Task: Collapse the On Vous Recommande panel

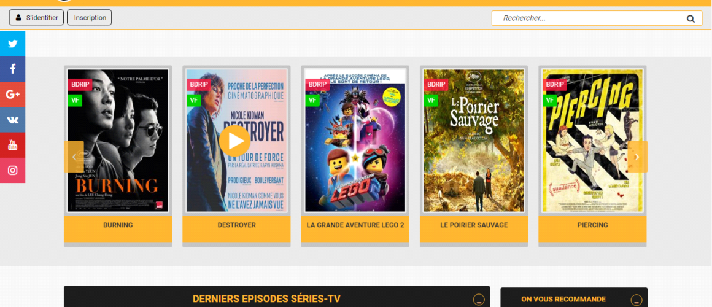Action: (x=637, y=300)
